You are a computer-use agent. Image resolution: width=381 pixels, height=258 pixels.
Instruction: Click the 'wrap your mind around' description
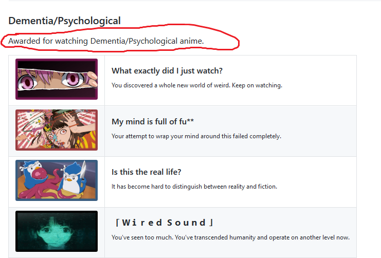tap(196, 136)
